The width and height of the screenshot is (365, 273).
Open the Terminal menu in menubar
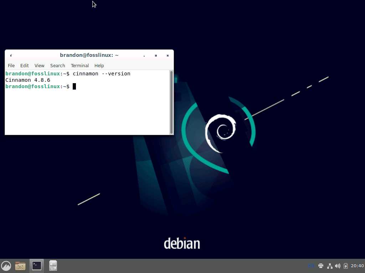click(79, 66)
